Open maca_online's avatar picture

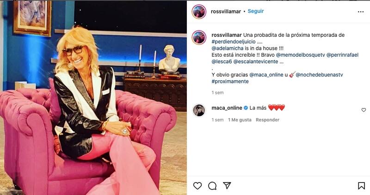pos(199,110)
